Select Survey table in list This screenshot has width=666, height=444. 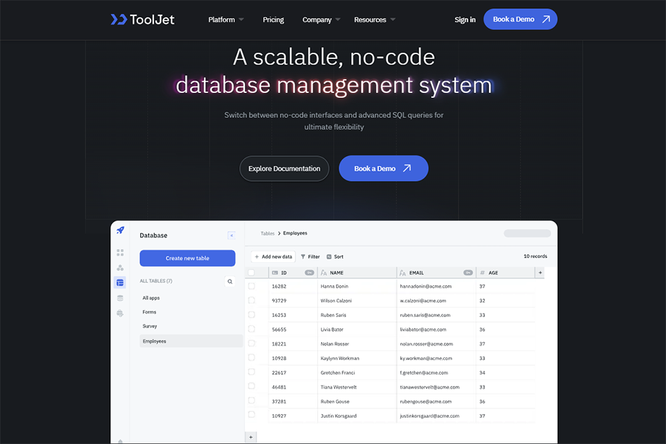pos(150,326)
